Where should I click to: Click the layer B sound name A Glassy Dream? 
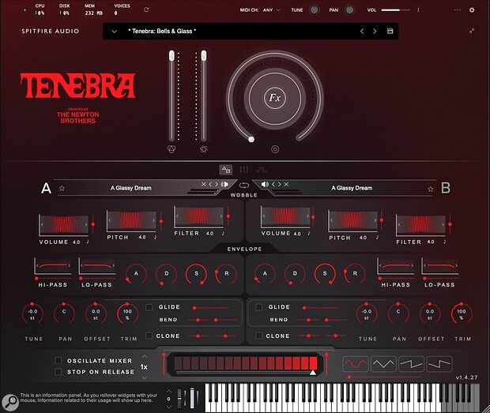(x=352, y=188)
